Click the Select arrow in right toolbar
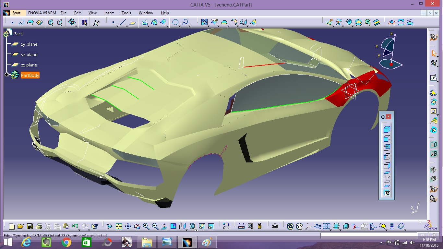 pos(434,53)
